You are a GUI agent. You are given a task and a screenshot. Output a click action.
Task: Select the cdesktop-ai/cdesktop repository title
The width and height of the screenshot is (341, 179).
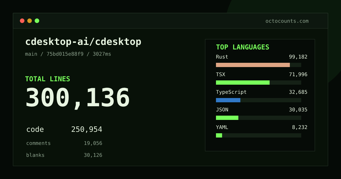point(83,42)
